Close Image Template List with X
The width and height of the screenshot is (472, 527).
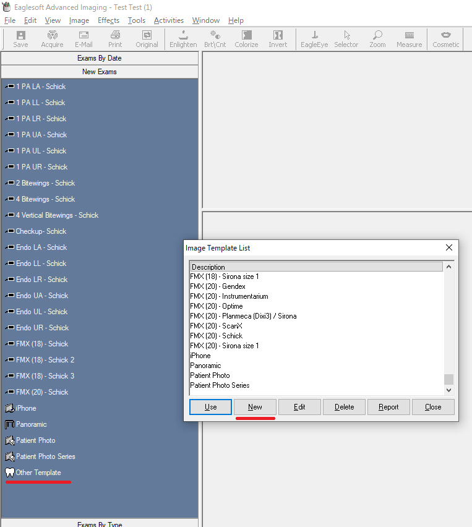click(x=449, y=247)
